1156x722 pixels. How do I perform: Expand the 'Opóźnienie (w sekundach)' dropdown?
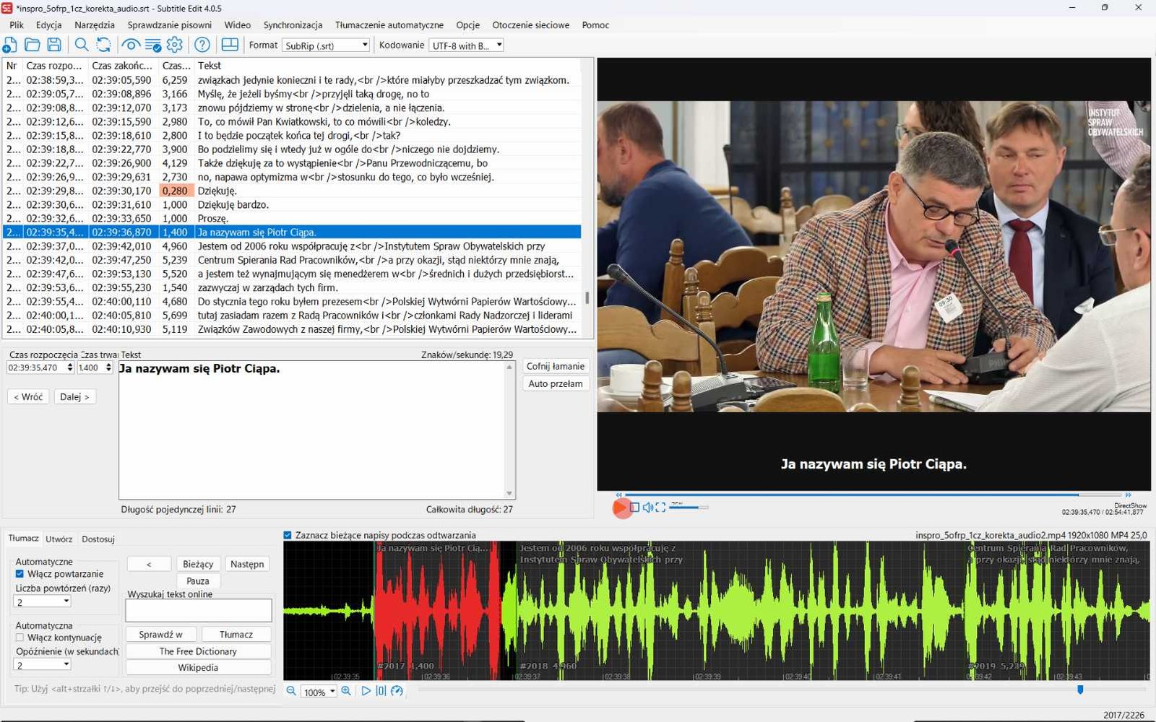(x=43, y=665)
